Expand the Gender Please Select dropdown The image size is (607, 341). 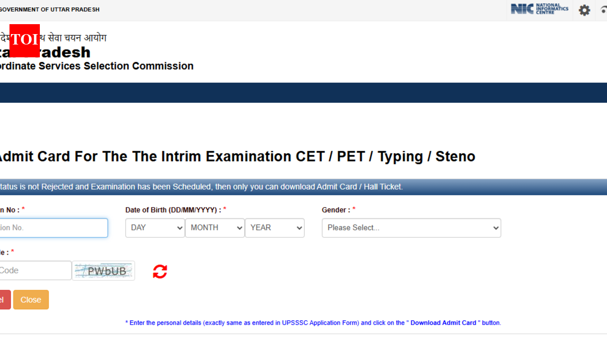411,228
